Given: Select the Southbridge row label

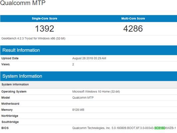Looking at the screenshot, I should tap(10, 122).
